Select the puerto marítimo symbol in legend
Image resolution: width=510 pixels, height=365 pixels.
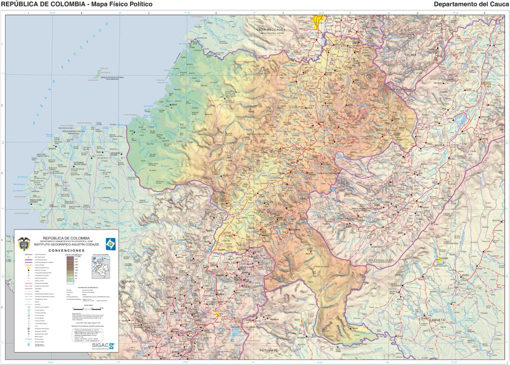coord(28,310)
